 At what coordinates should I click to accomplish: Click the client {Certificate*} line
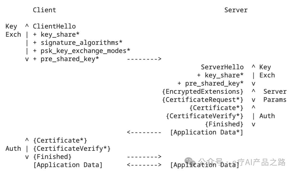tap(60, 140)
